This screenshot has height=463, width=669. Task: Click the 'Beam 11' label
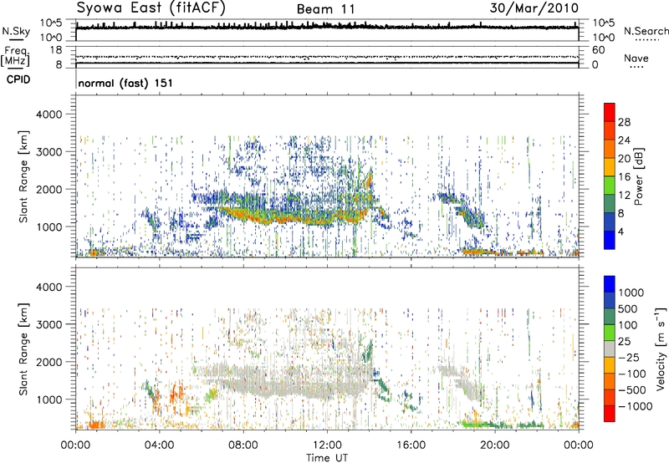point(326,9)
